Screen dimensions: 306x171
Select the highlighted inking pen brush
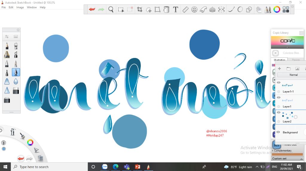(16, 72)
